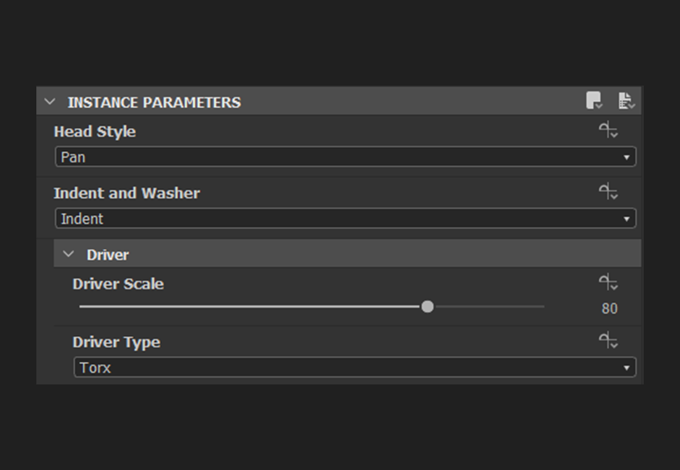Click the expose icon beside Indent and Washer

tap(608, 193)
